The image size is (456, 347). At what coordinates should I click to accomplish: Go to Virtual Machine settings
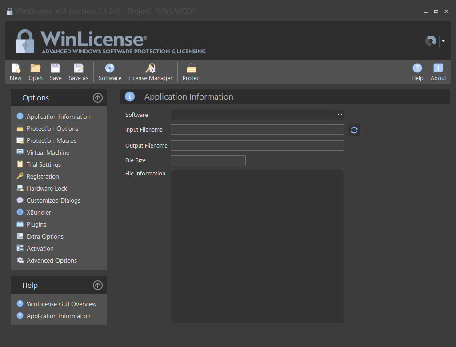[48, 152]
